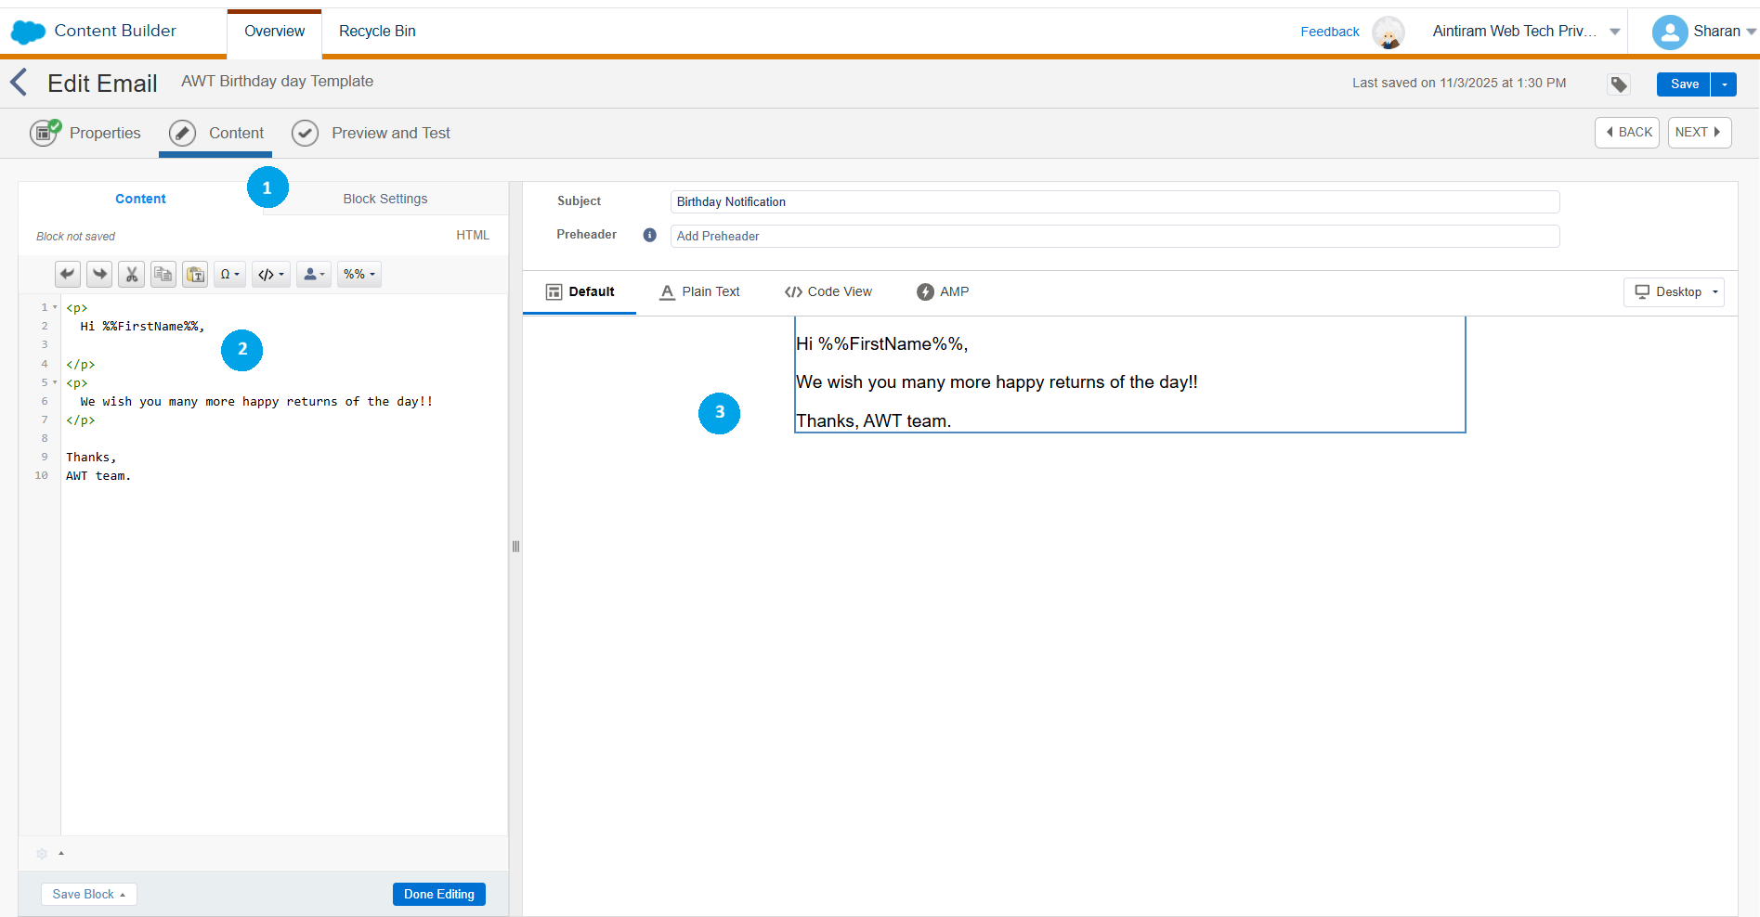Expand the personalization person icon dropdown
1760x917 pixels.
[314, 274]
